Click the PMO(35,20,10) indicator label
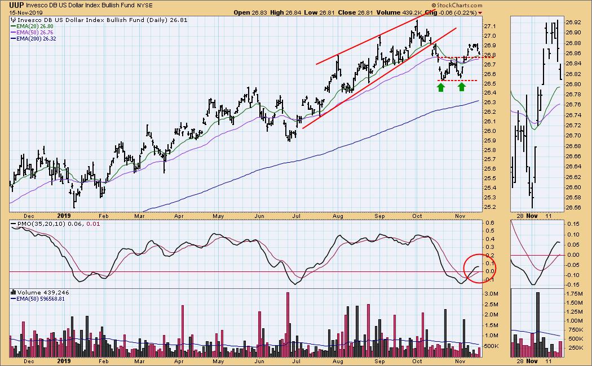 pyautogui.click(x=41, y=224)
